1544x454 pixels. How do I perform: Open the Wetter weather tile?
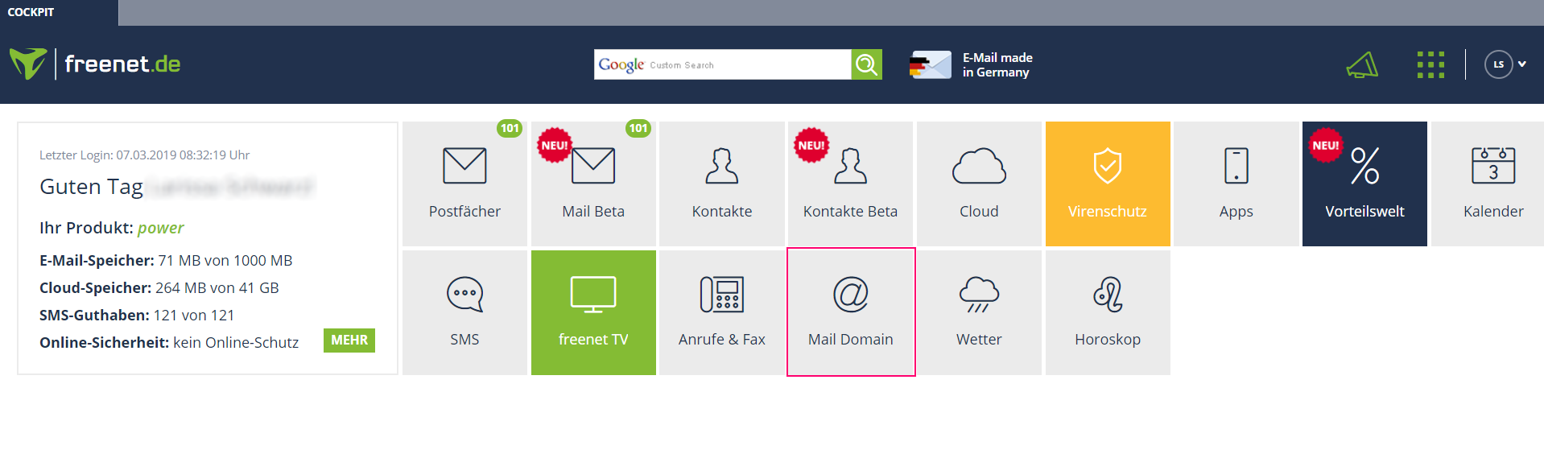pos(979,312)
